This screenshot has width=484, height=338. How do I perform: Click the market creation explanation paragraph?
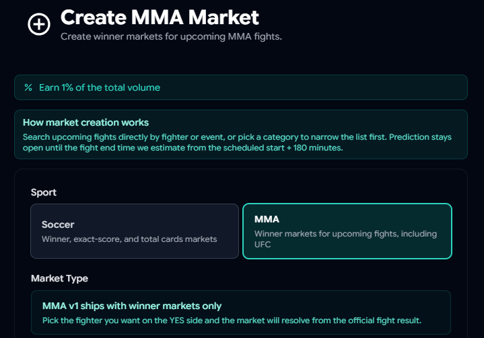(x=237, y=142)
